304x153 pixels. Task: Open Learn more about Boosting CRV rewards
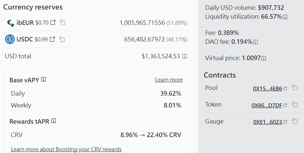(x=66, y=149)
